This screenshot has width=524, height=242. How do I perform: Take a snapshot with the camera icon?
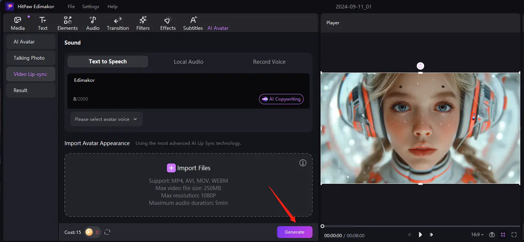click(492, 235)
